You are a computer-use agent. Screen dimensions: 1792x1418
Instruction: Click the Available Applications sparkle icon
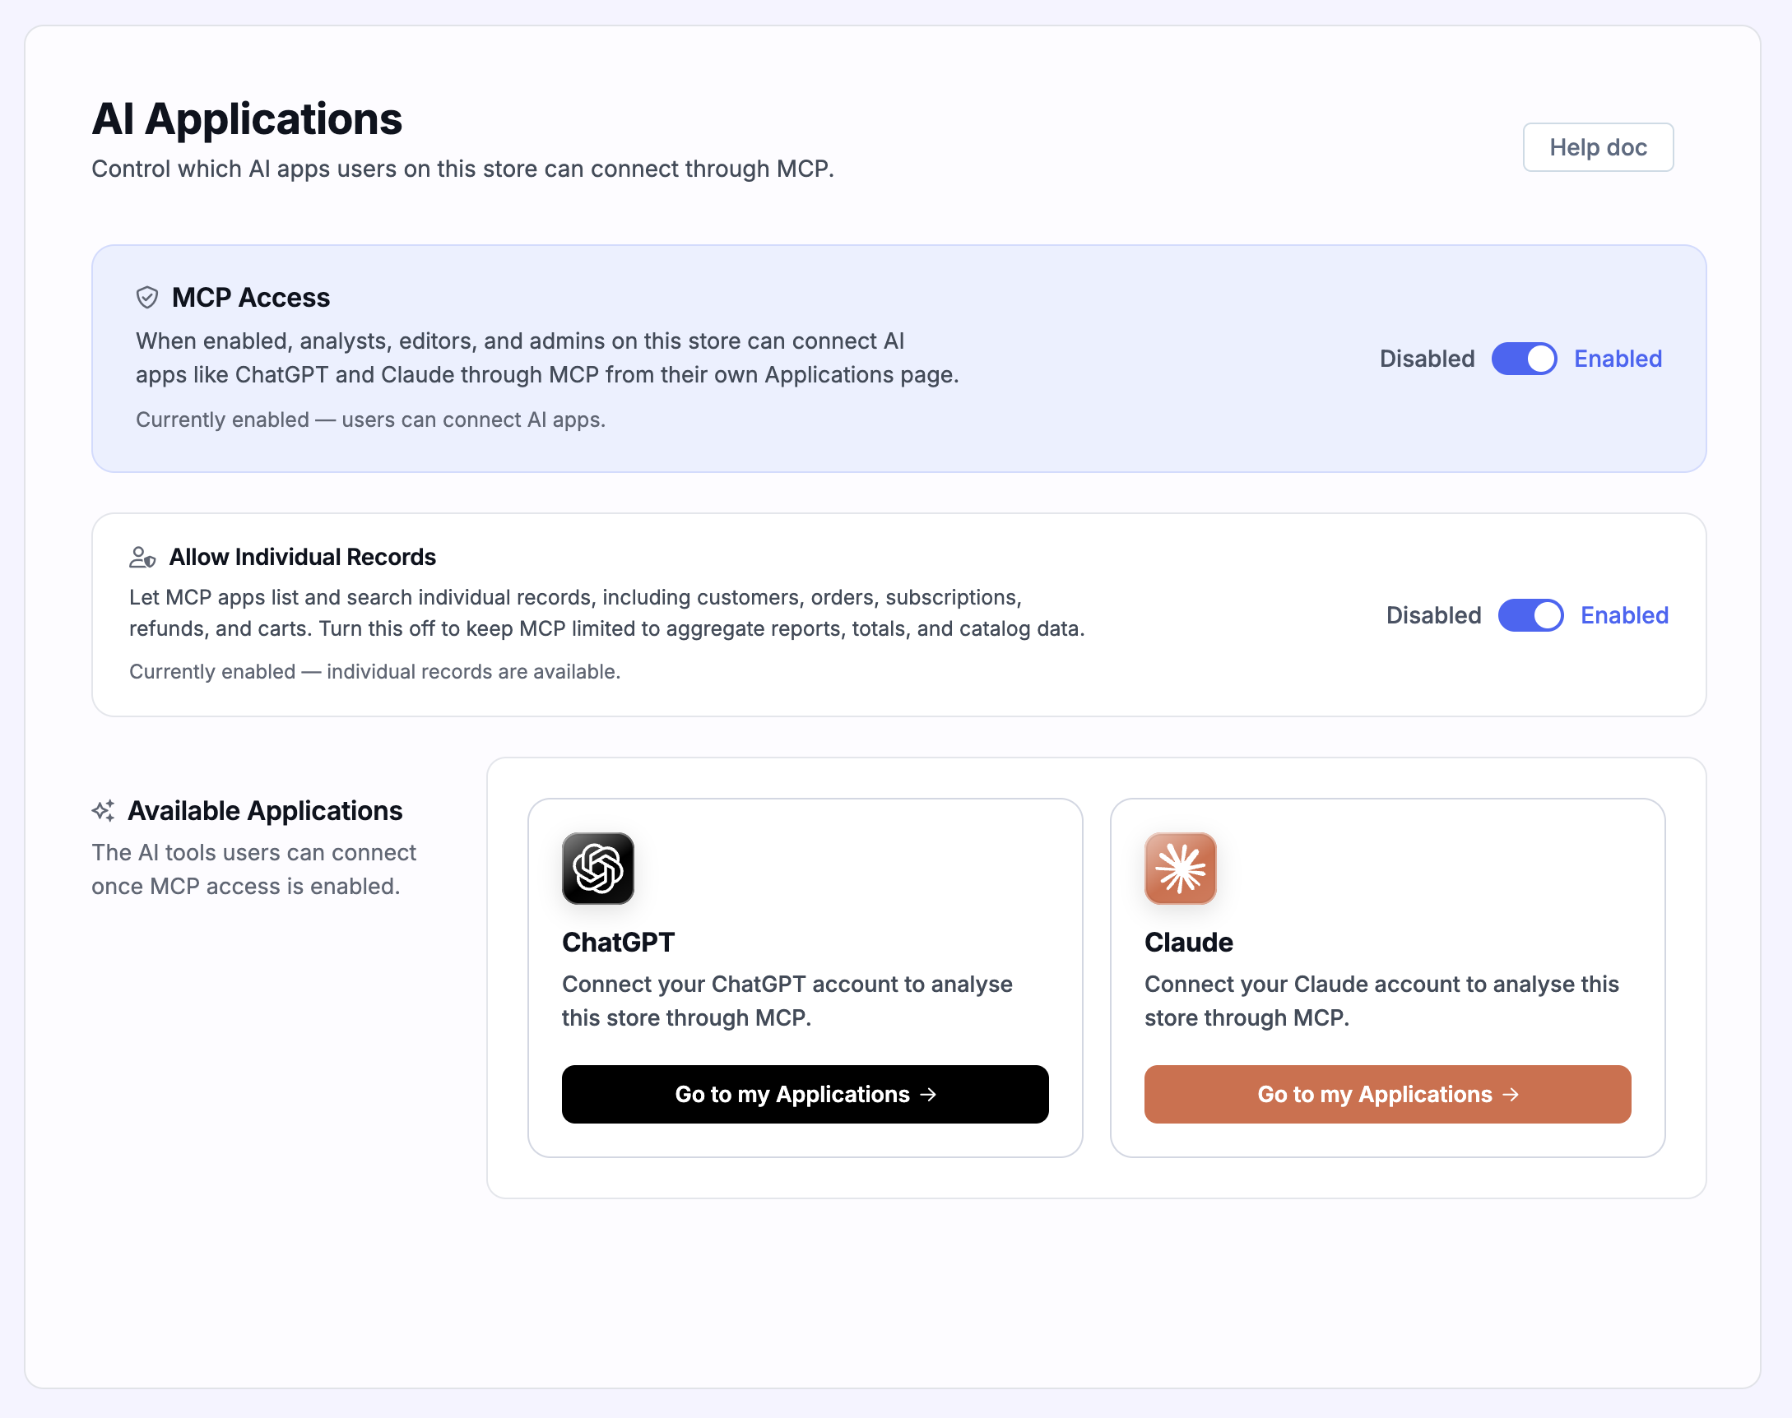[103, 810]
